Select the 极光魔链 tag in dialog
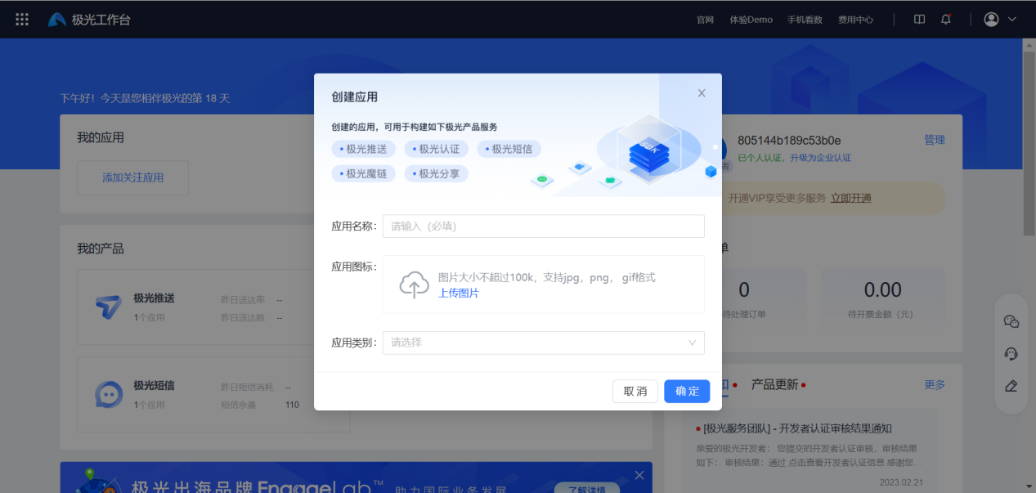This screenshot has width=1036, height=493. coord(364,173)
